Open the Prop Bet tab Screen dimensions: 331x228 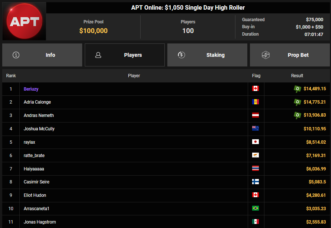(290, 55)
